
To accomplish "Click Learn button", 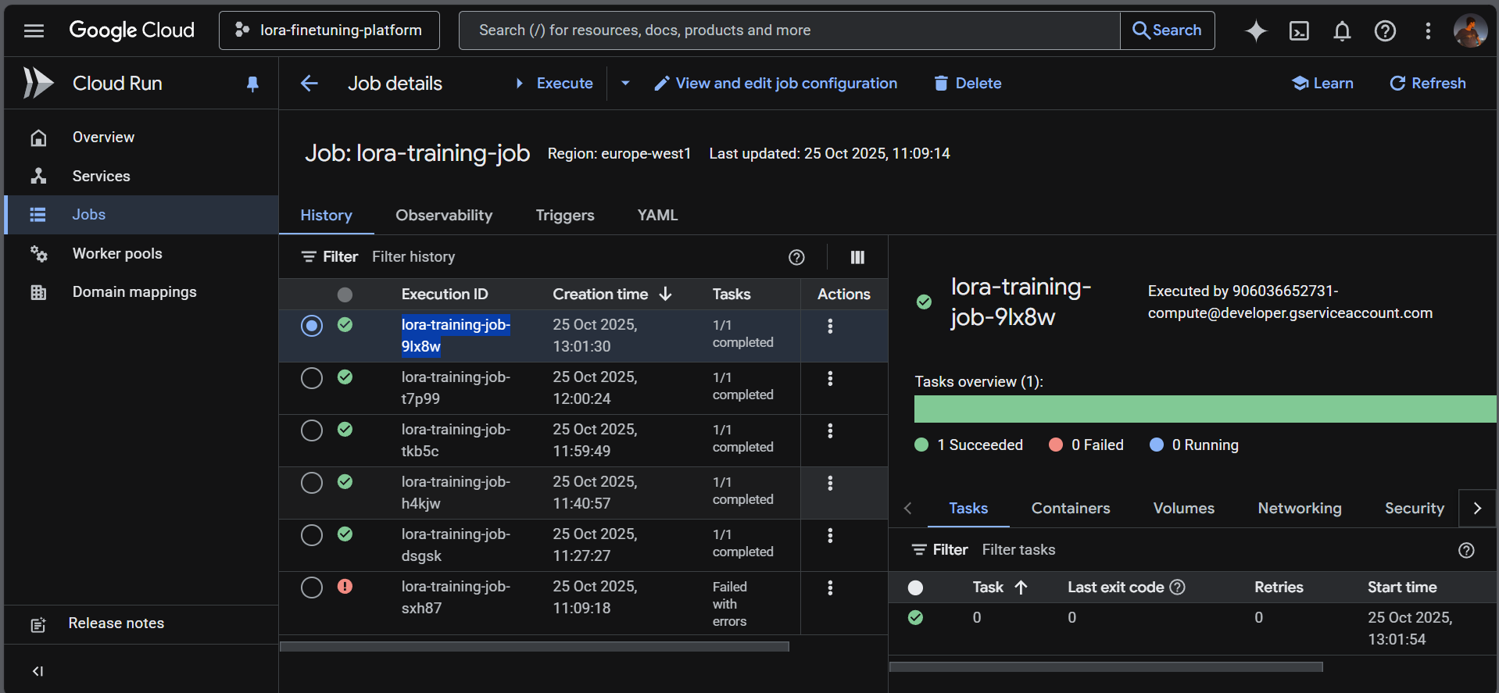I will 1322,84.
